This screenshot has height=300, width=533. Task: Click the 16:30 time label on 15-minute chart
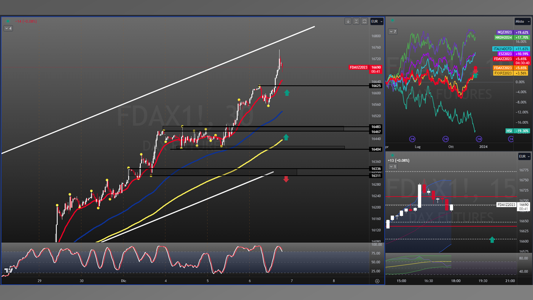point(428,281)
